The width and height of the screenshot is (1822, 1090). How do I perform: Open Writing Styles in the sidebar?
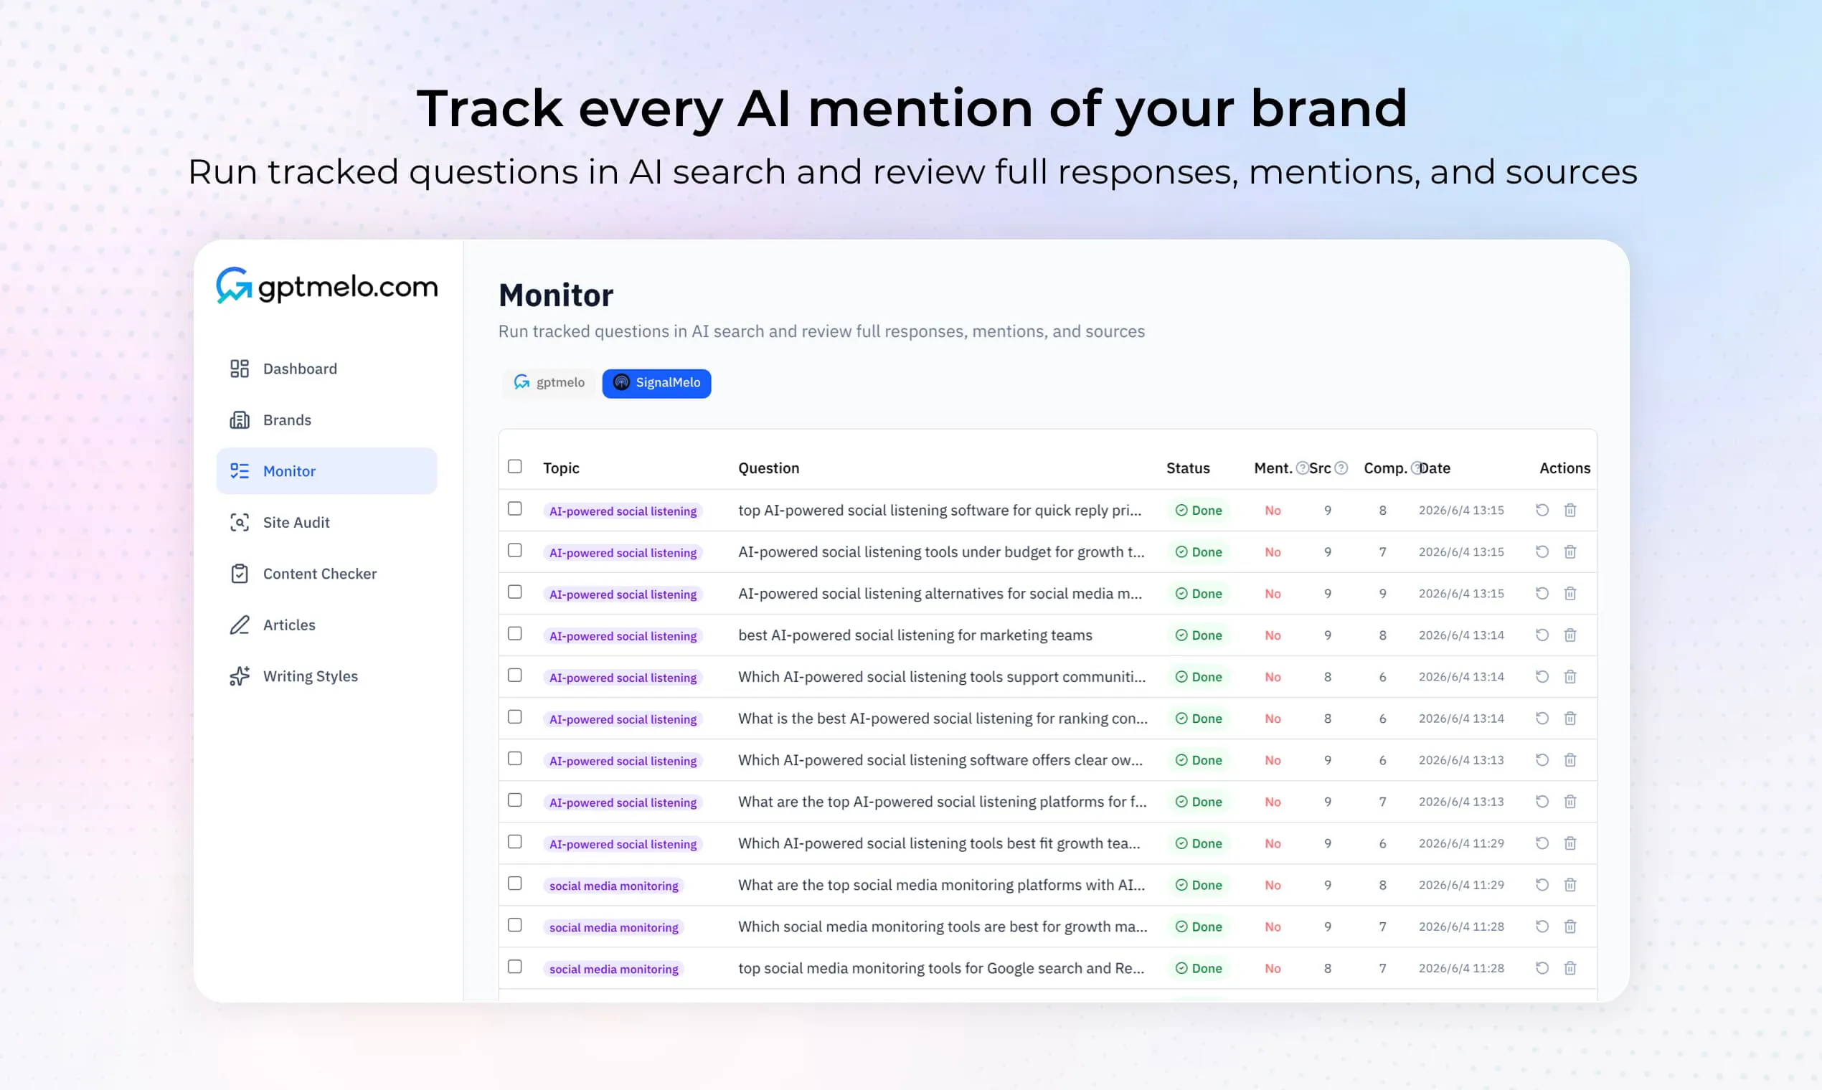(x=326, y=676)
